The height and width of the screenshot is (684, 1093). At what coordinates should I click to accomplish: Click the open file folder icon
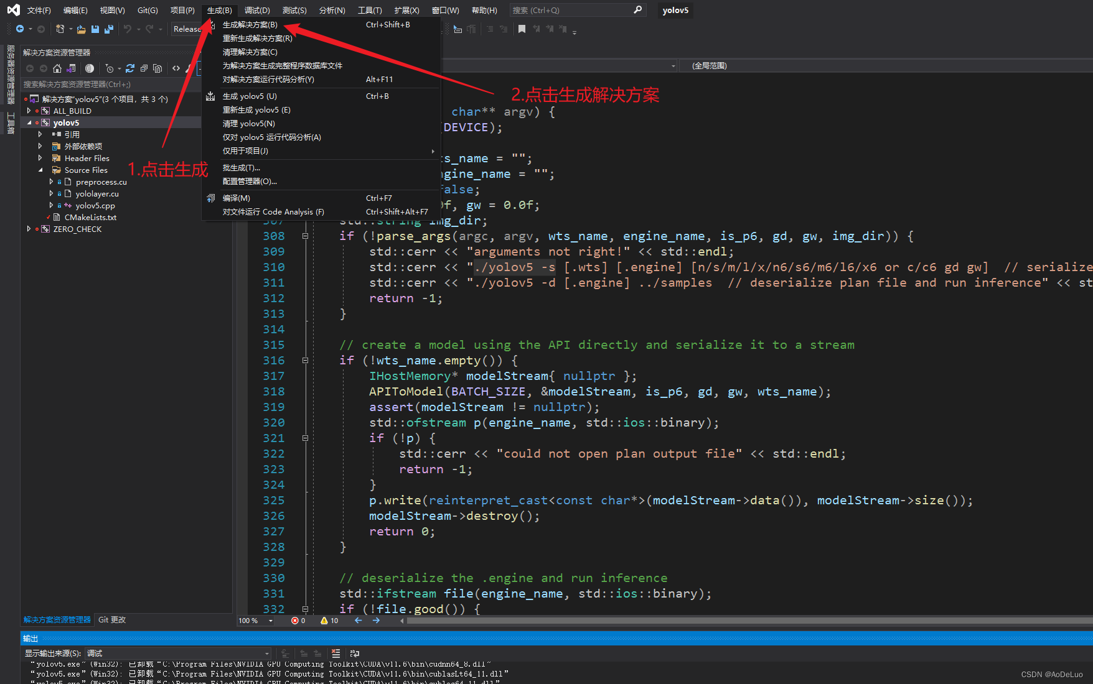pyautogui.click(x=81, y=29)
